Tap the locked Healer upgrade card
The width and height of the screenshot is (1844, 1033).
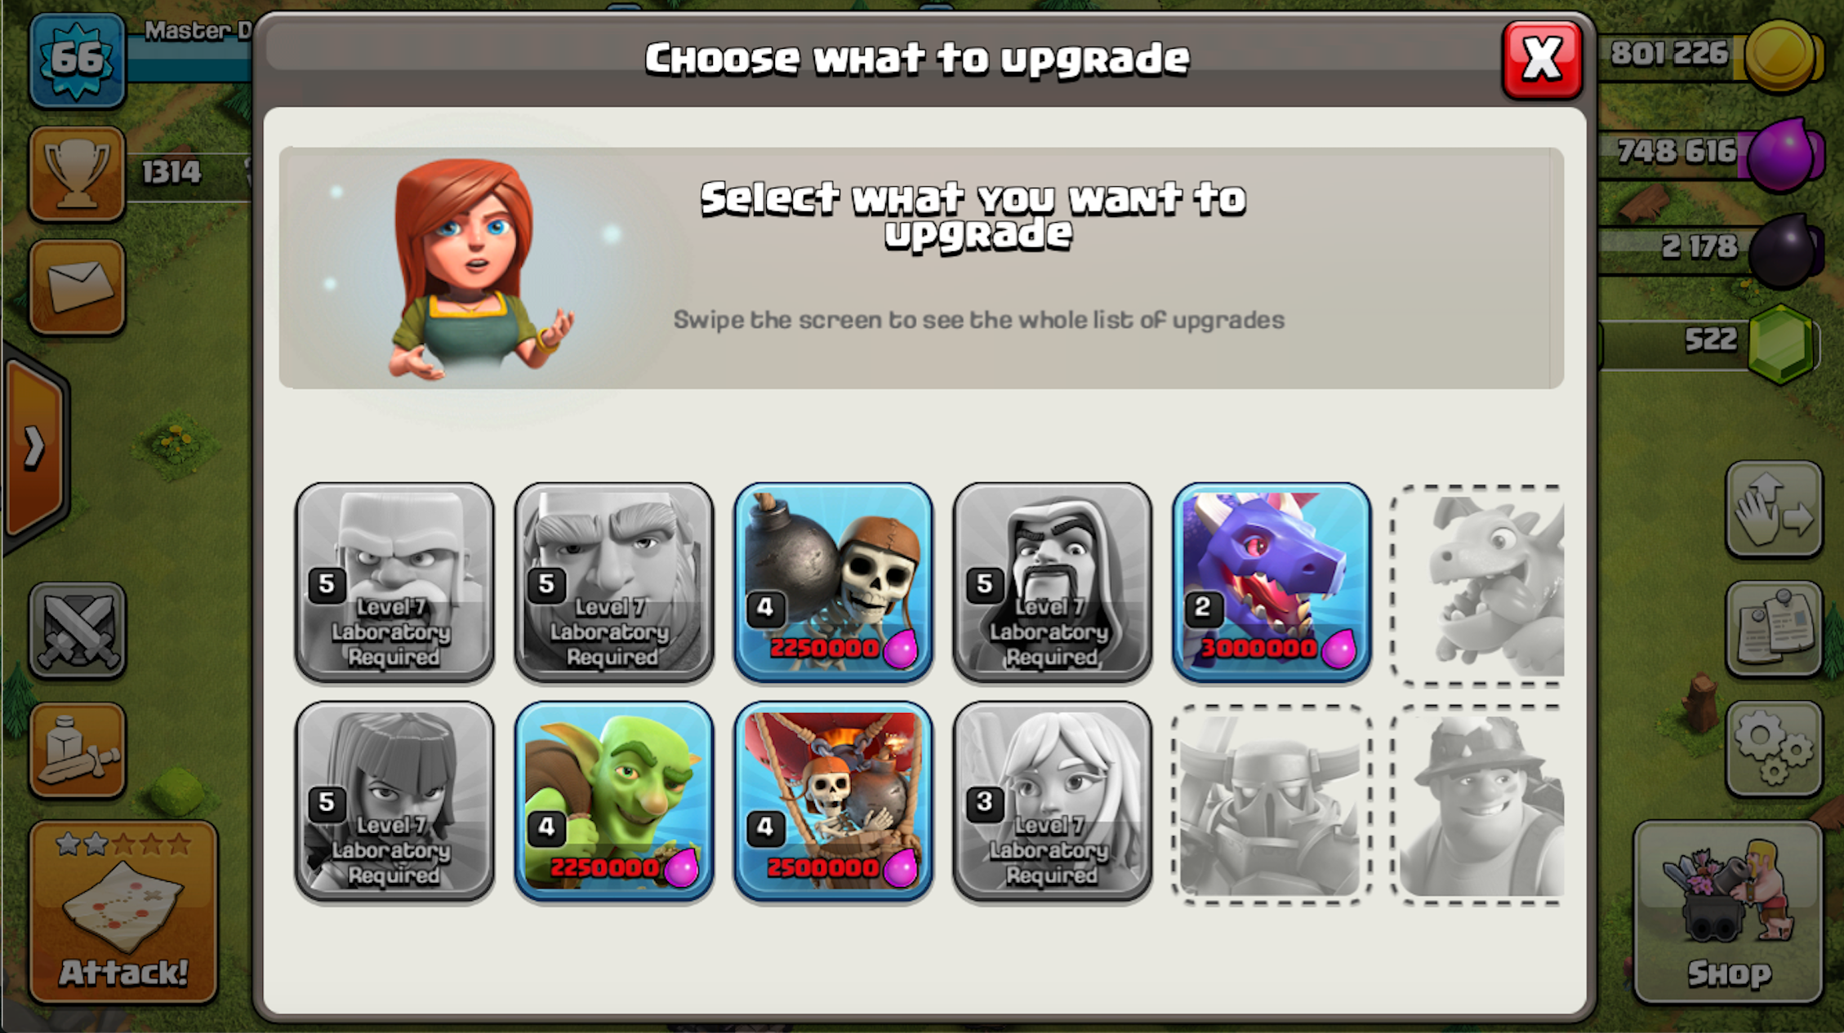pos(1052,801)
